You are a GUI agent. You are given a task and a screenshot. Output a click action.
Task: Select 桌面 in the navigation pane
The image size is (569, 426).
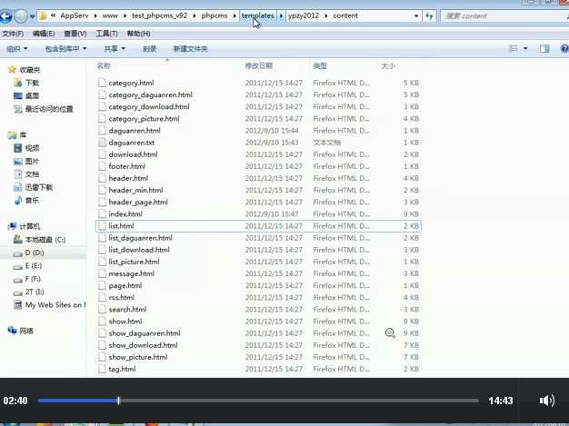[x=32, y=95]
